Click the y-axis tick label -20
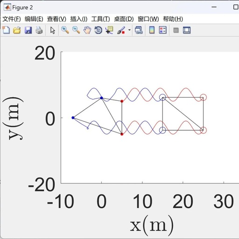The image size is (239, 239). [x=42, y=185]
